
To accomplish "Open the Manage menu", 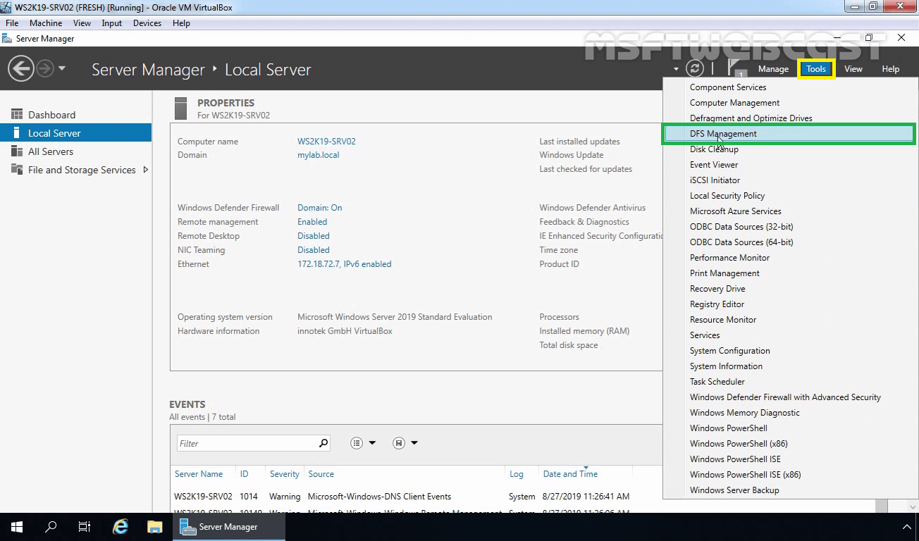I will coord(773,69).
